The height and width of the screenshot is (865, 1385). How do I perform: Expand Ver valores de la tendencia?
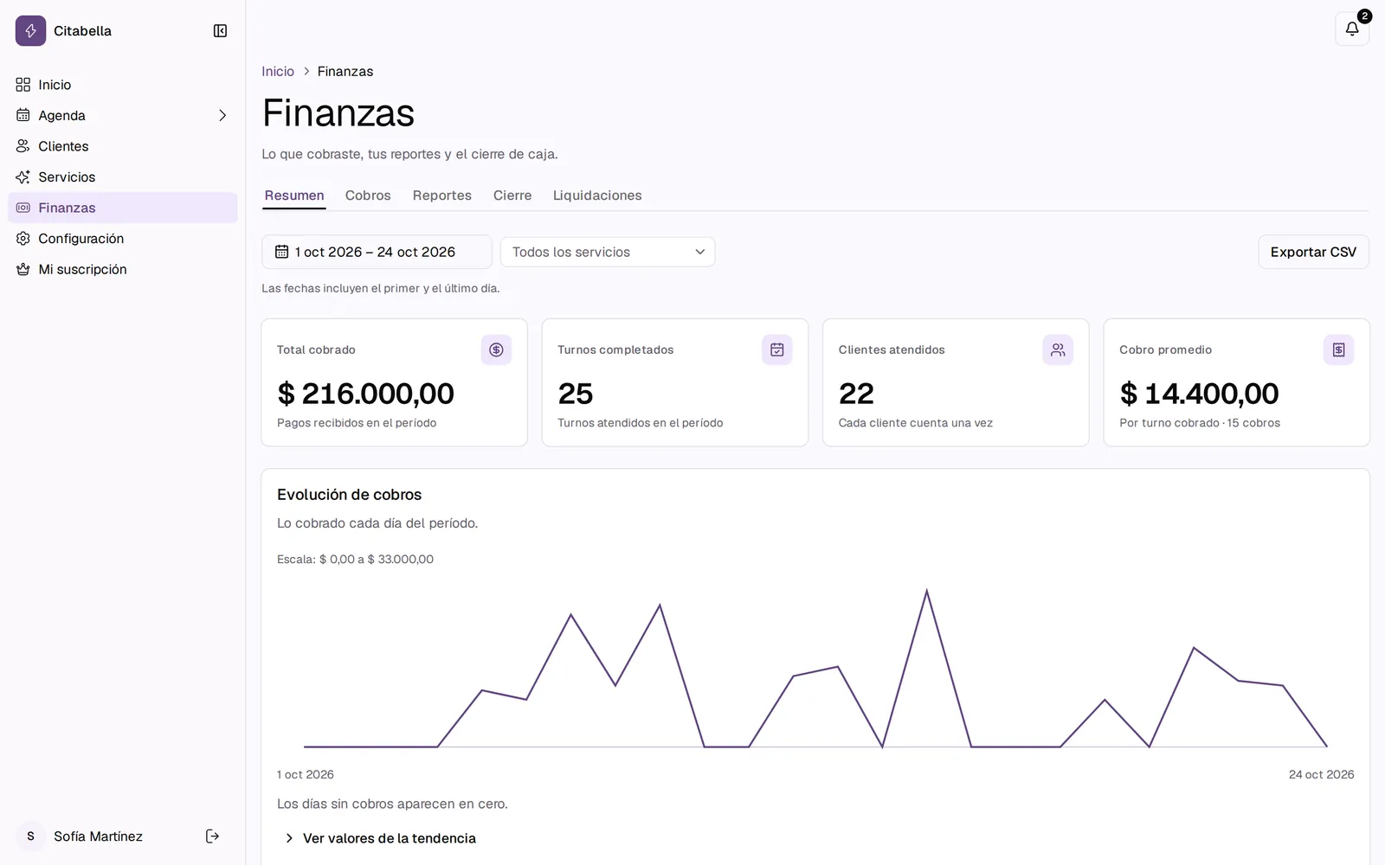[x=381, y=838]
